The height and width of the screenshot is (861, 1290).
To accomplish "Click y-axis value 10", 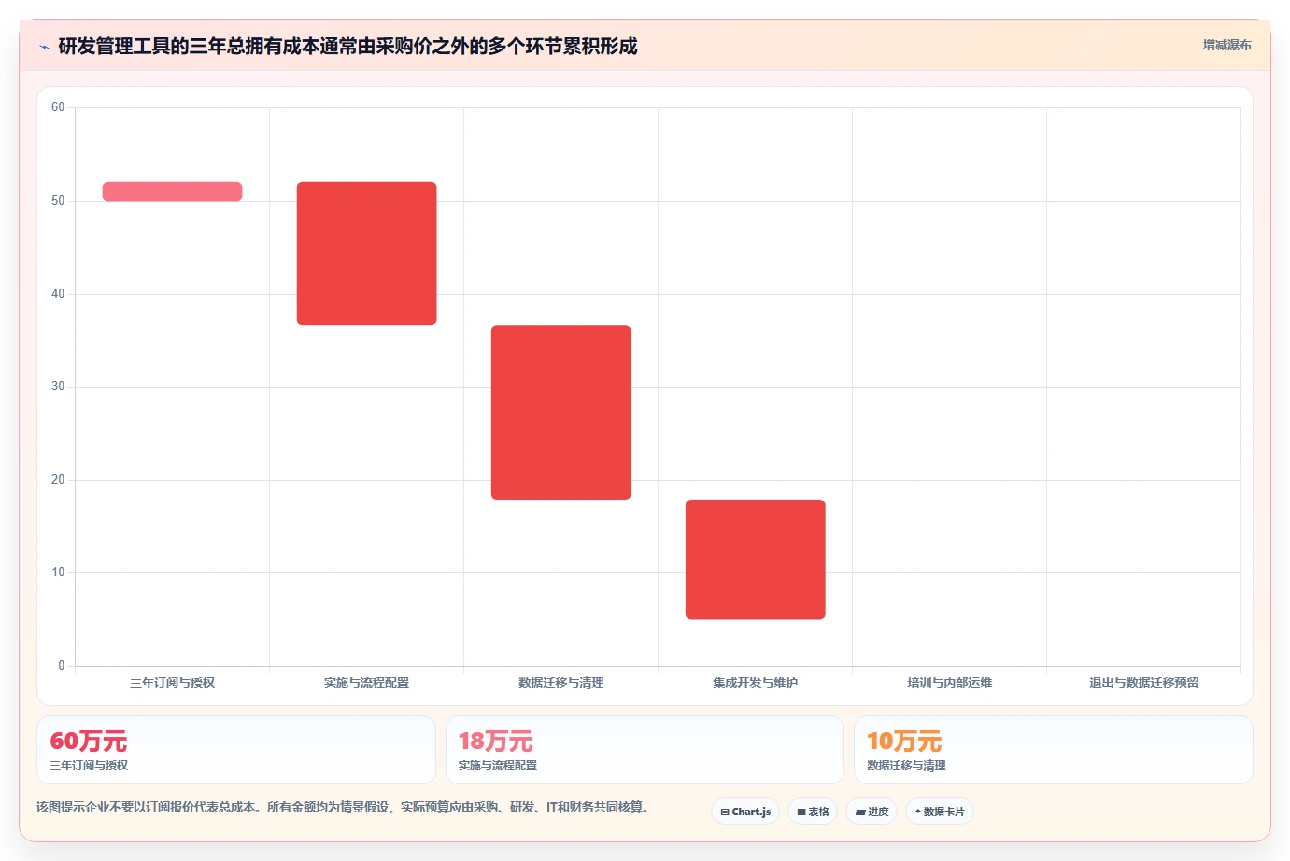I will point(58,572).
